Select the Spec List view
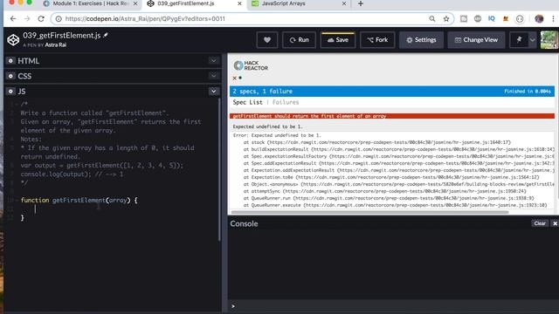The height and width of the screenshot is (314, 559). [247, 102]
